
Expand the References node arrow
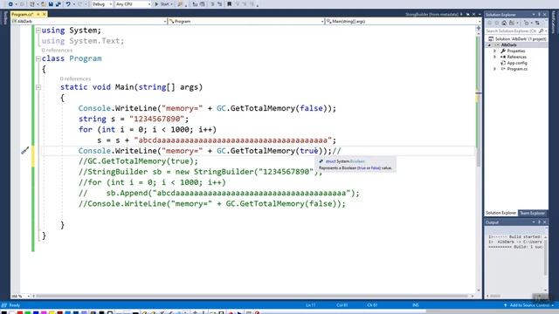tap(495, 57)
